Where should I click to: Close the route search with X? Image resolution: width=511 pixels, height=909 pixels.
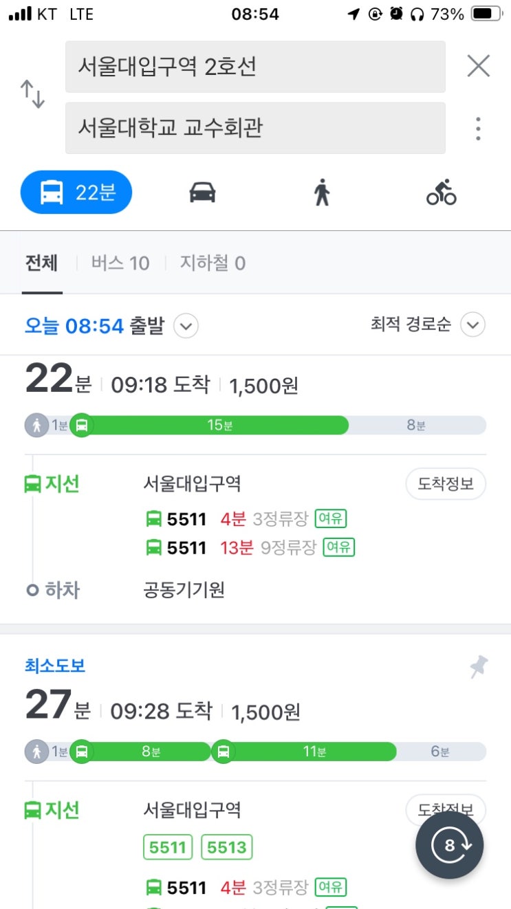pos(478,66)
